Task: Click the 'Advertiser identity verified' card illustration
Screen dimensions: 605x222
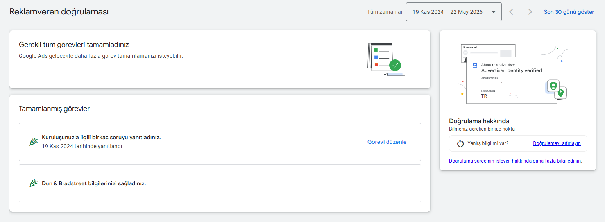Action: 512,80
